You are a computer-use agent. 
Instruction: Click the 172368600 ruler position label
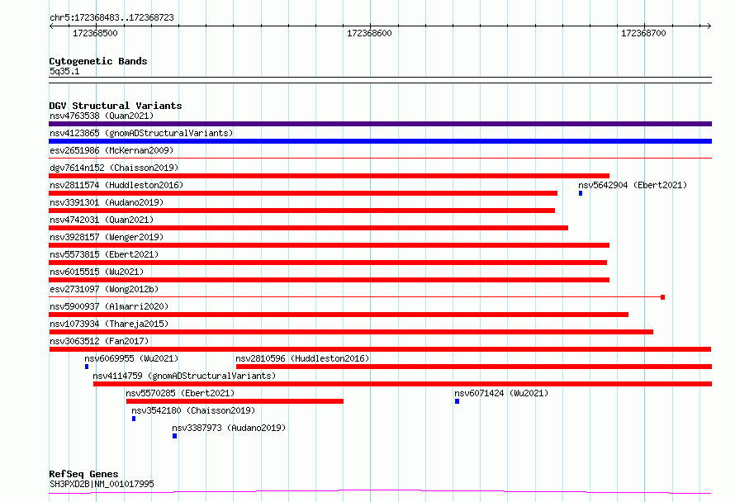point(369,33)
